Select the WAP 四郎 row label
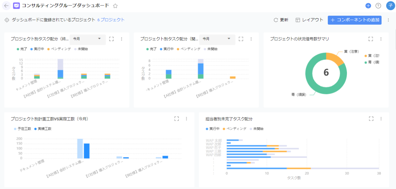This screenshot has width=396, height=189. pyautogui.click(x=214, y=155)
